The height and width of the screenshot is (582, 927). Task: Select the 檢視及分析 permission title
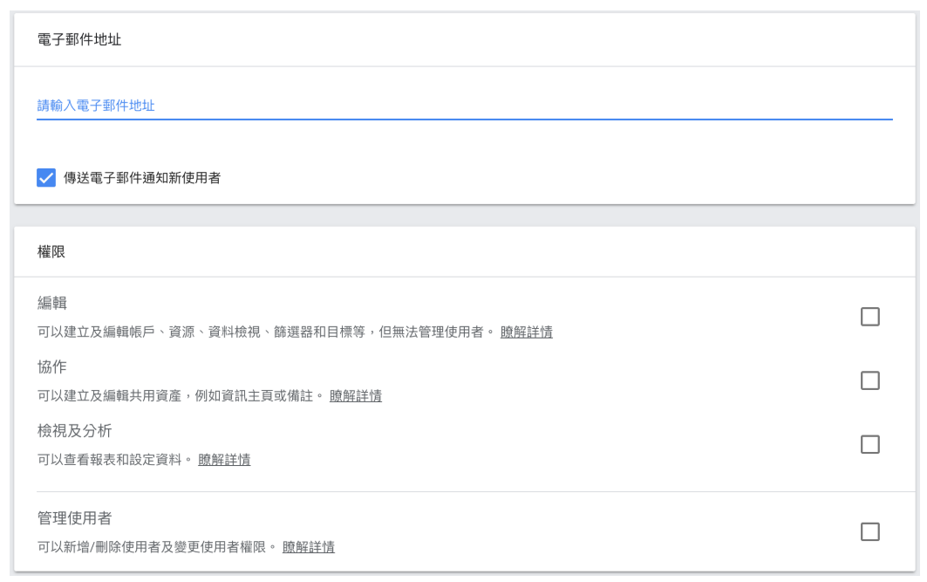point(74,430)
